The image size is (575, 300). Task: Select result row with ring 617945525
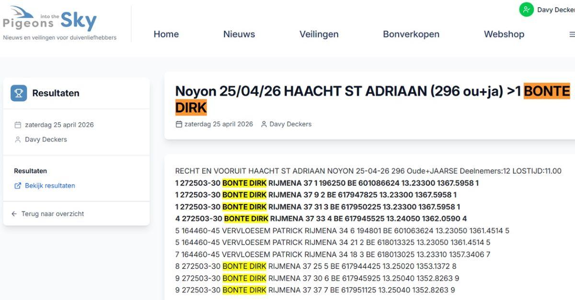click(x=321, y=219)
